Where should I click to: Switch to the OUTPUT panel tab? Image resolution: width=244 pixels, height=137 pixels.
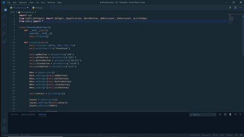[x=14, y=115]
